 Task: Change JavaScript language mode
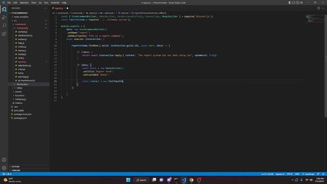tap(308, 174)
